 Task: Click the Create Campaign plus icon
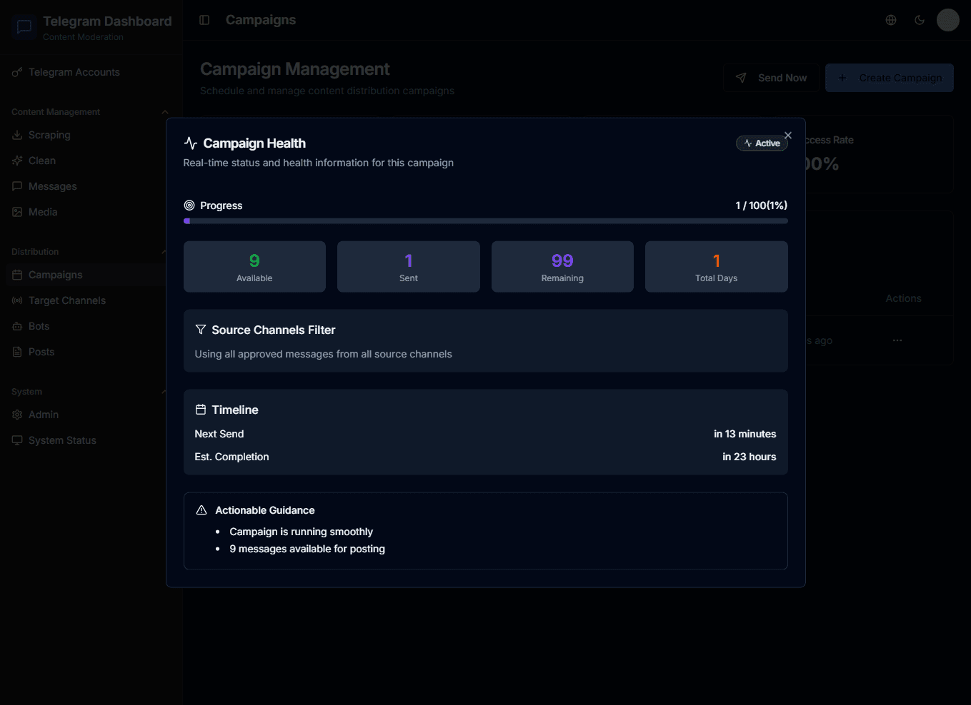click(x=842, y=78)
